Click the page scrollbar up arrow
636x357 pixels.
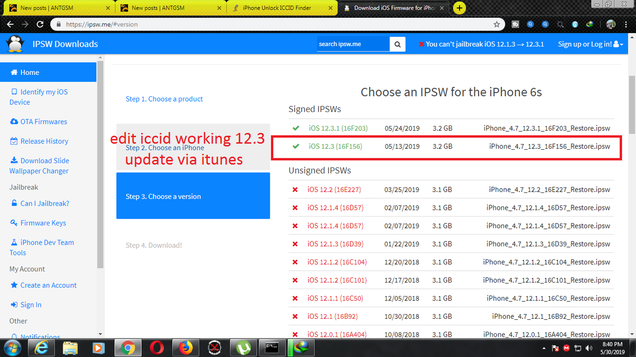tap(632, 37)
